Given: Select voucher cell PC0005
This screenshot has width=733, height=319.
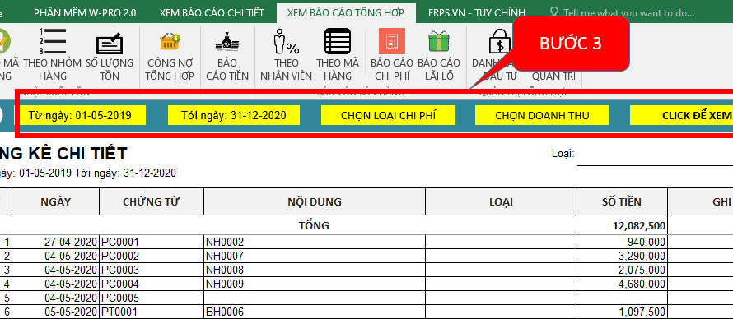Looking at the screenshot, I should [152, 298].
